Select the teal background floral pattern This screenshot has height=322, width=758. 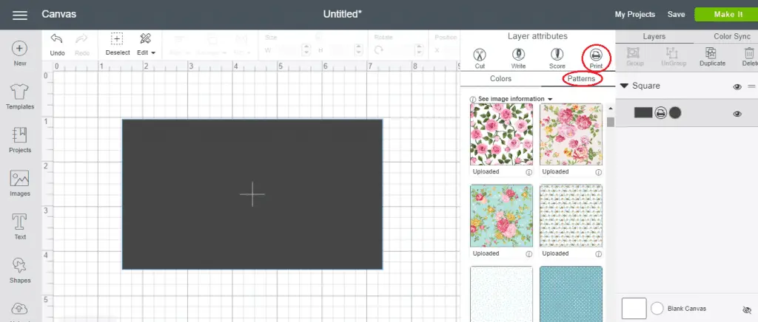tap(501, 216)
